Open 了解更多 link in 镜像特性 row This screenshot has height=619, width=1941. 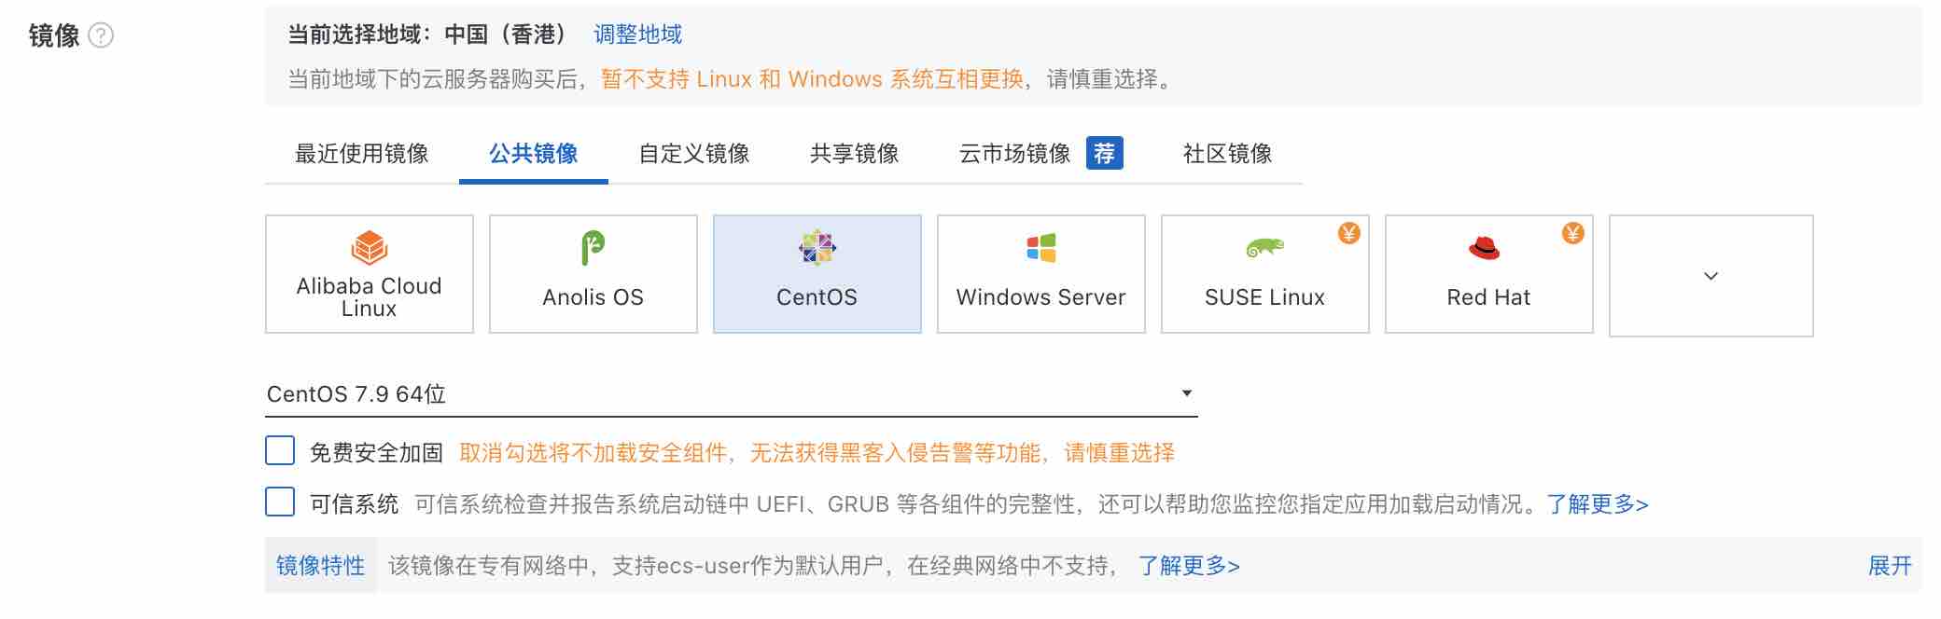1189,566
